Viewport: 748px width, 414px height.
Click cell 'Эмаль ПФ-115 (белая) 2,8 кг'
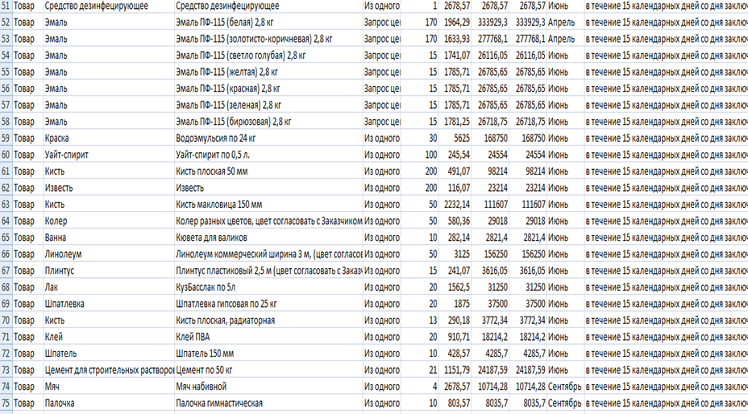click(x=268, y=23)
